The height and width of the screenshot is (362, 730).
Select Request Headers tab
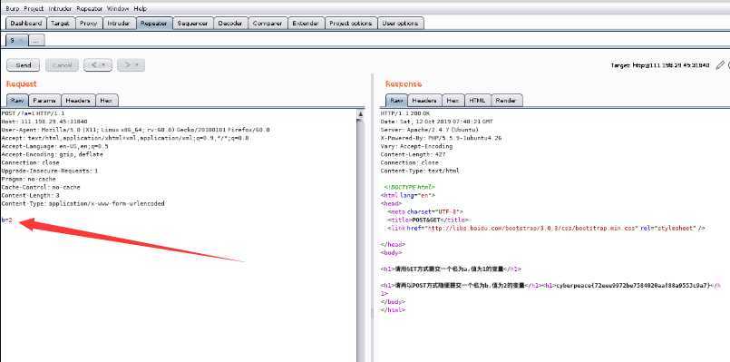click(x=78, y=101)
